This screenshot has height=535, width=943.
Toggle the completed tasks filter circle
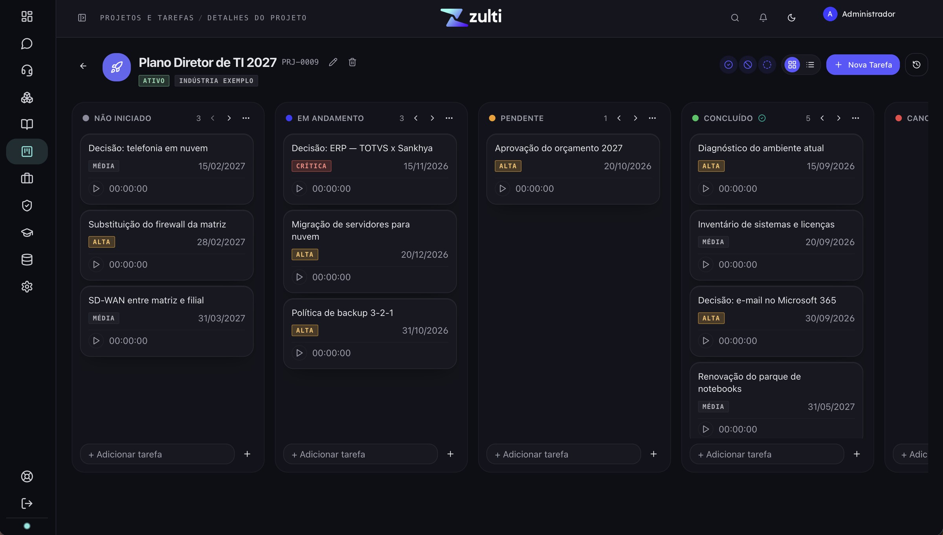click(x=728, y=64)
